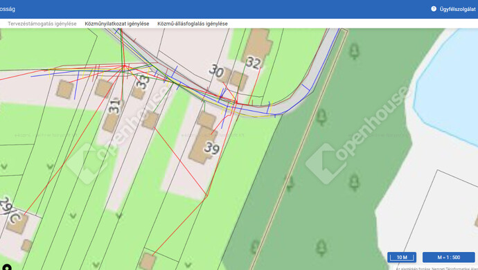Select the 29/C building on the map
Screen dimensions: 478x270
17,224
